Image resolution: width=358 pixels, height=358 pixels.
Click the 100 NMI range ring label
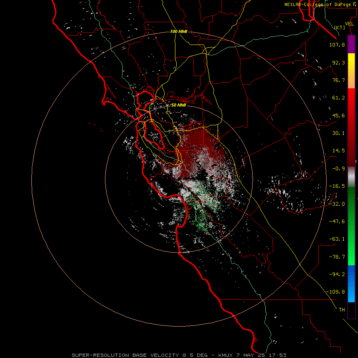(179, 31)
